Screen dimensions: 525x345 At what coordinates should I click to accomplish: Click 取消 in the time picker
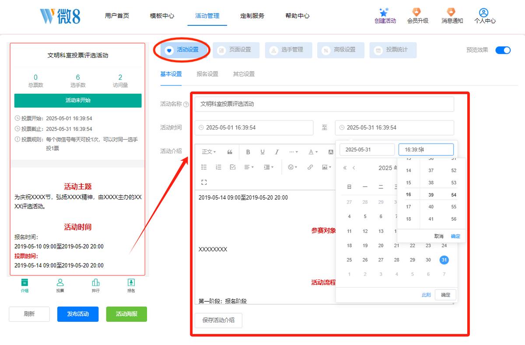439,236
